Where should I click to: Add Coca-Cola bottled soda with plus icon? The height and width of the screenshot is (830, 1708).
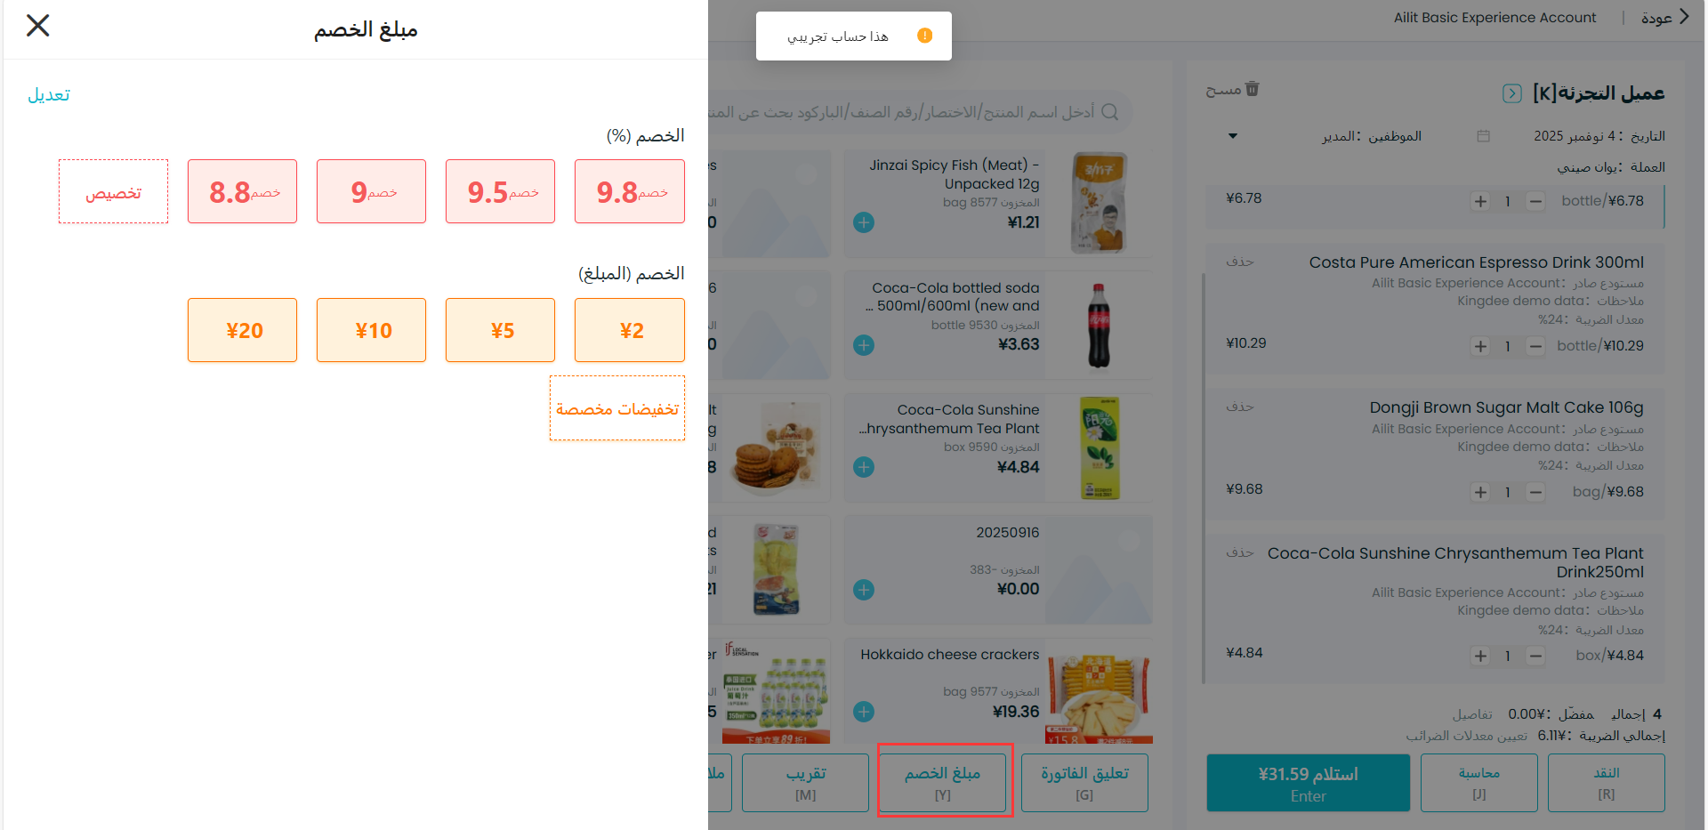click(863, 345)
